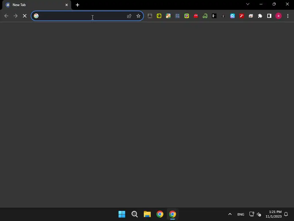Stop loading the page
294x221 pixels.
coord(25,16)
